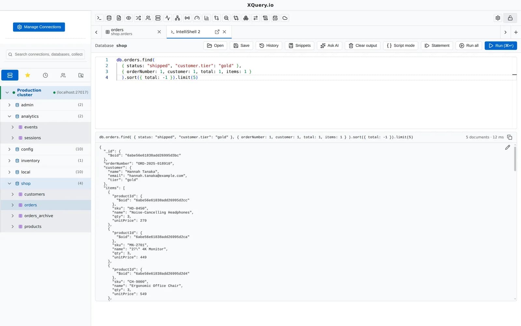Click the shuffle arrows toolbar icon
The width and height of the screenshot is (521, 326).
138,18
